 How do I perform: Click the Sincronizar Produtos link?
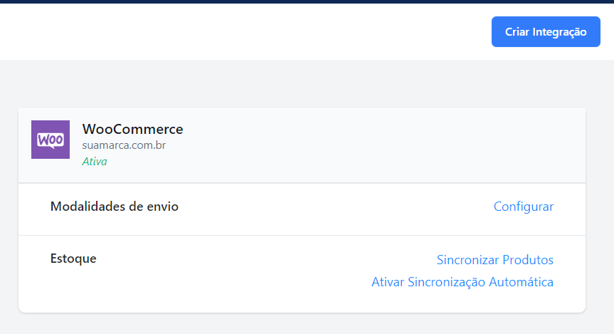[x=495, y=259]
